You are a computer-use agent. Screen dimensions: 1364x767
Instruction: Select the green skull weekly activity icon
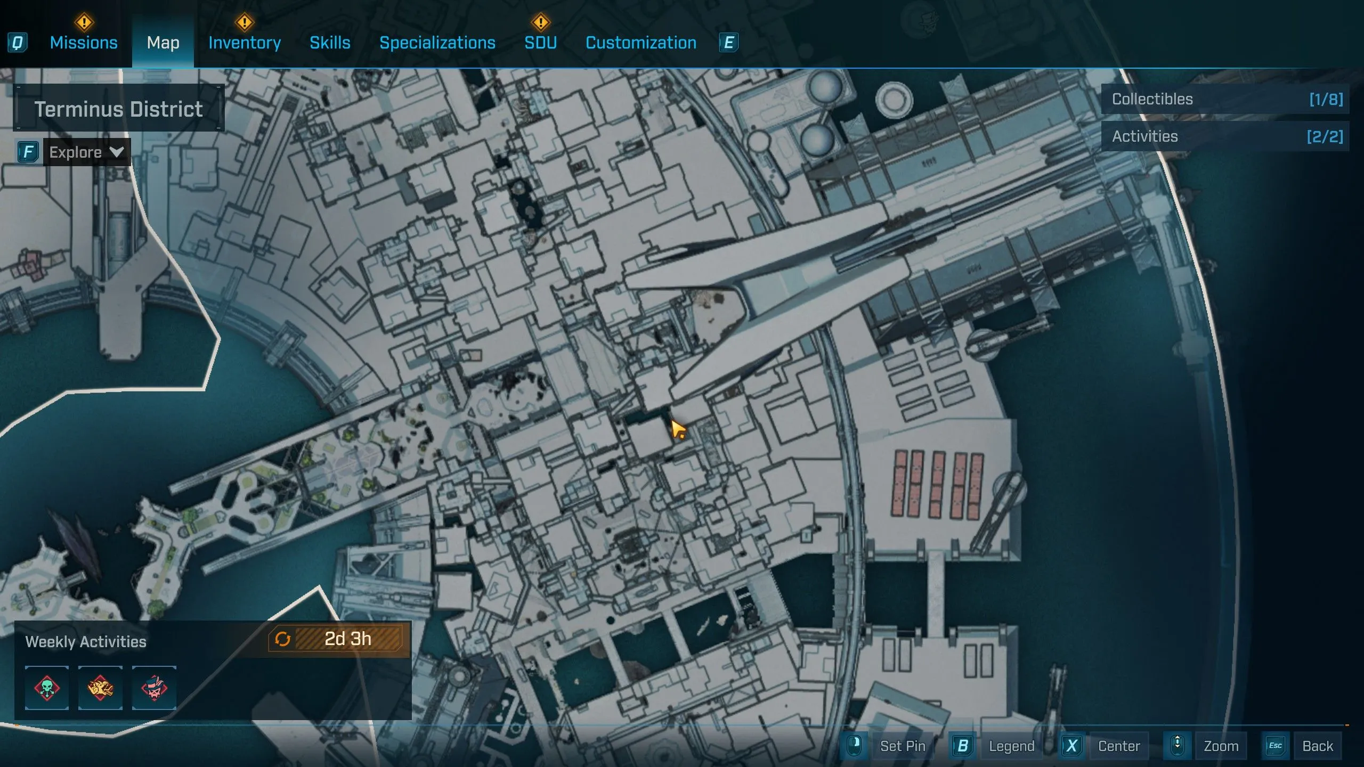47,688
